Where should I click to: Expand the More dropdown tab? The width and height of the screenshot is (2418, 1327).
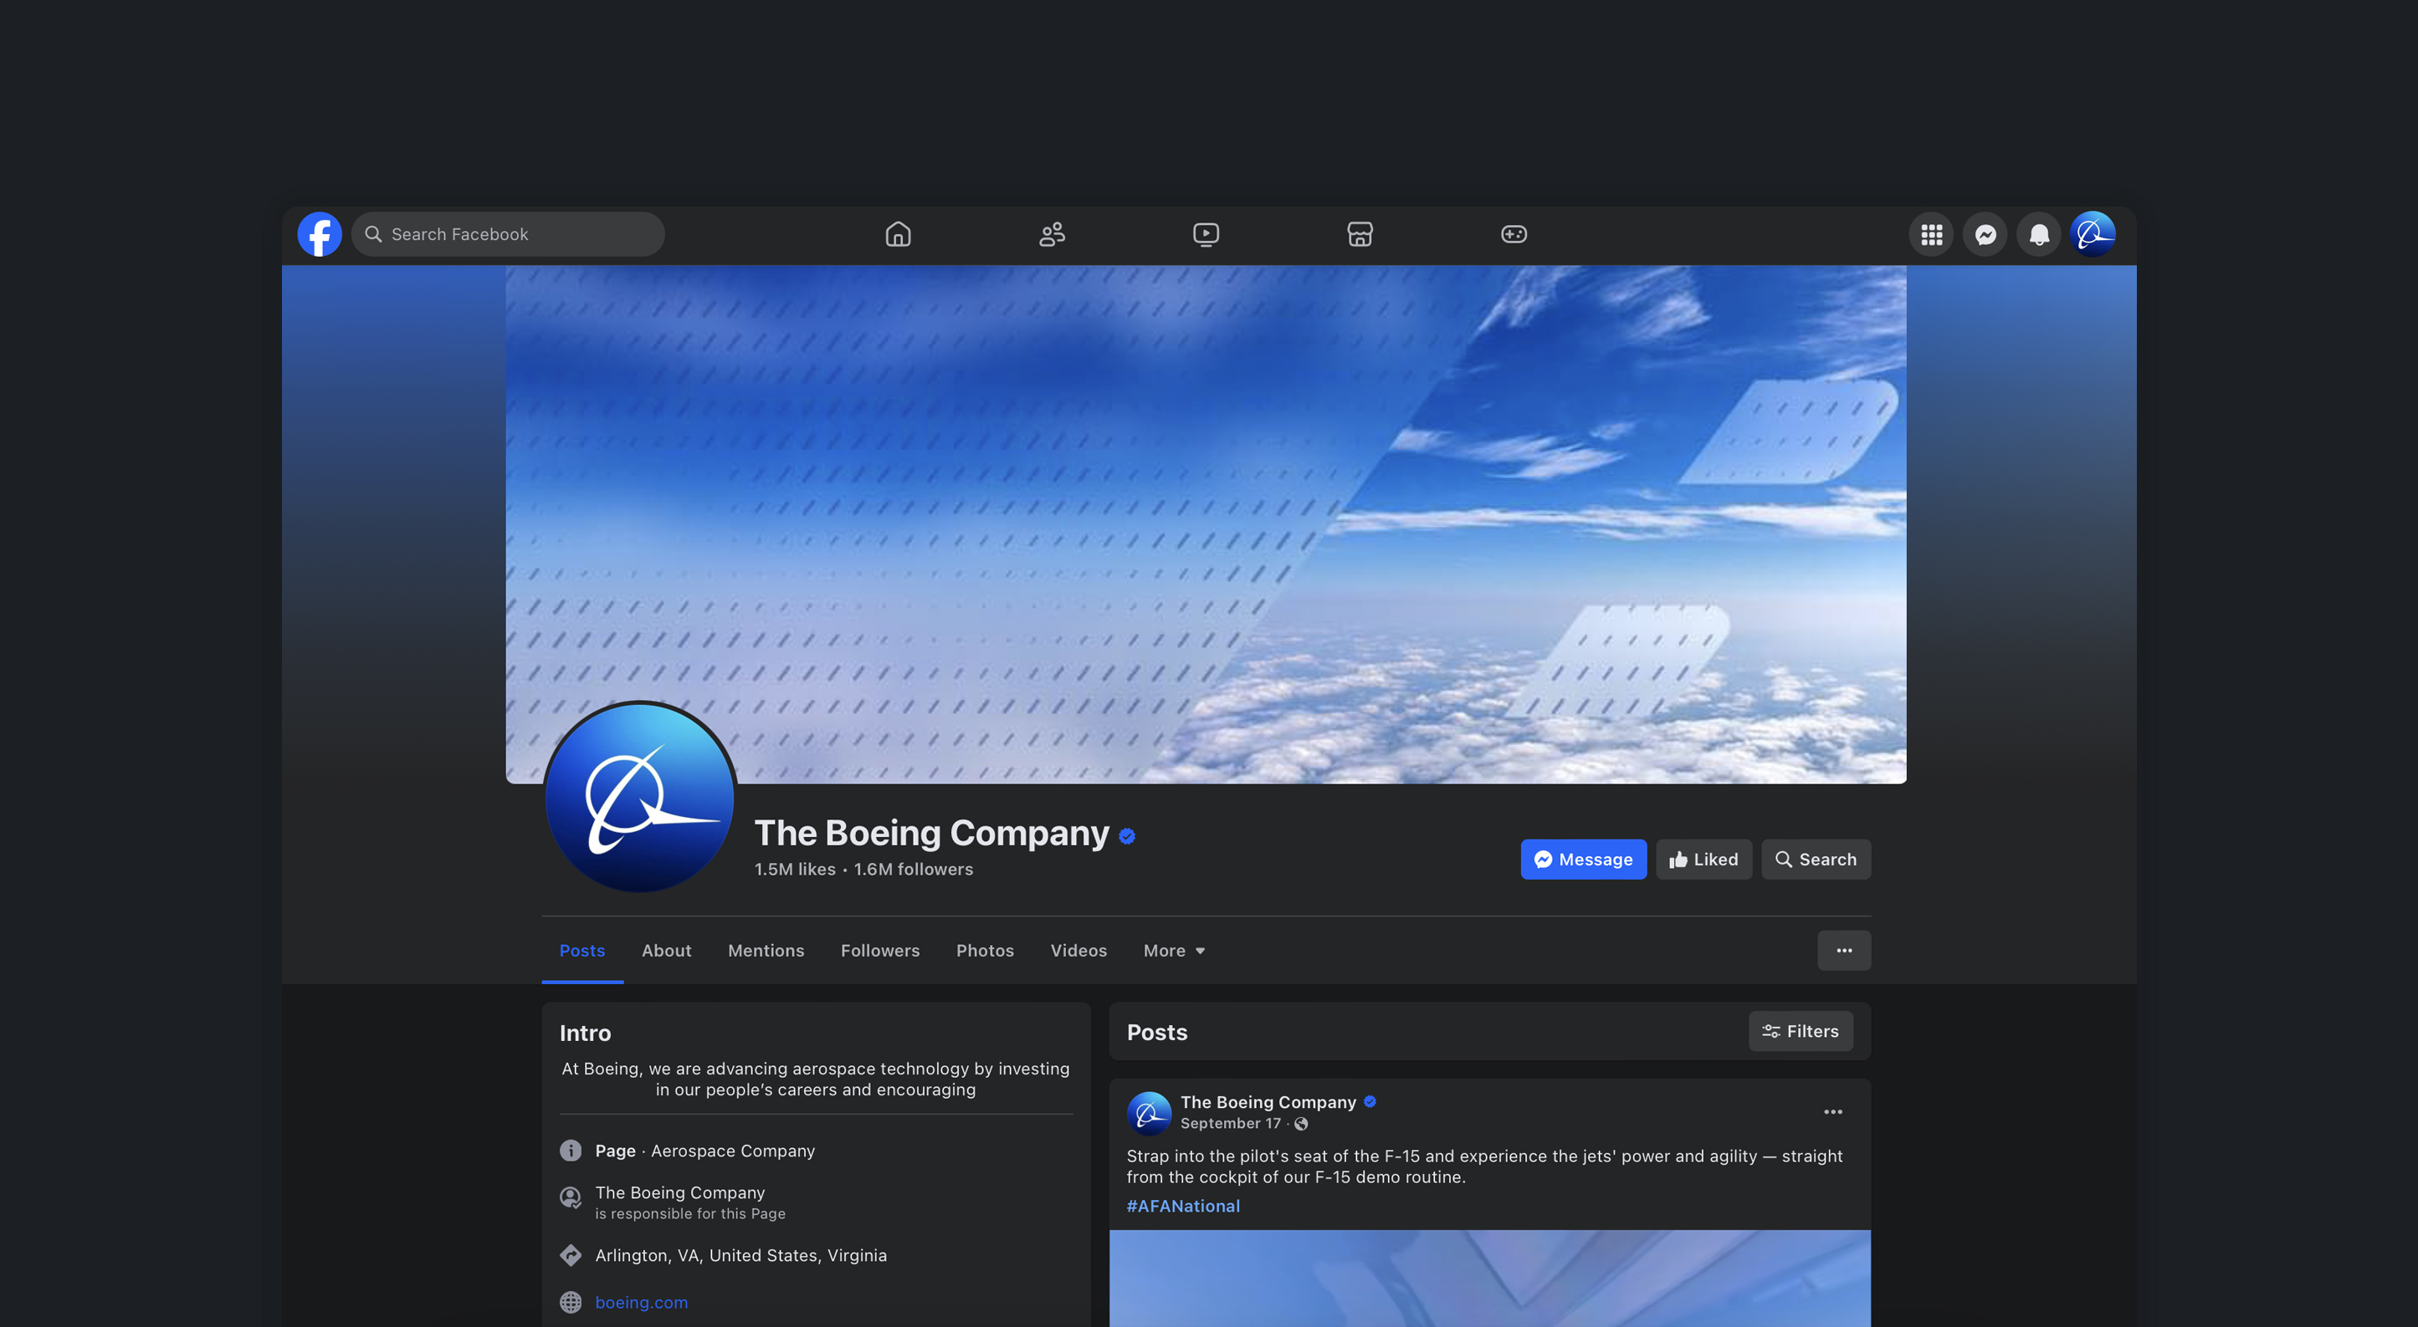pos(1173,950)
